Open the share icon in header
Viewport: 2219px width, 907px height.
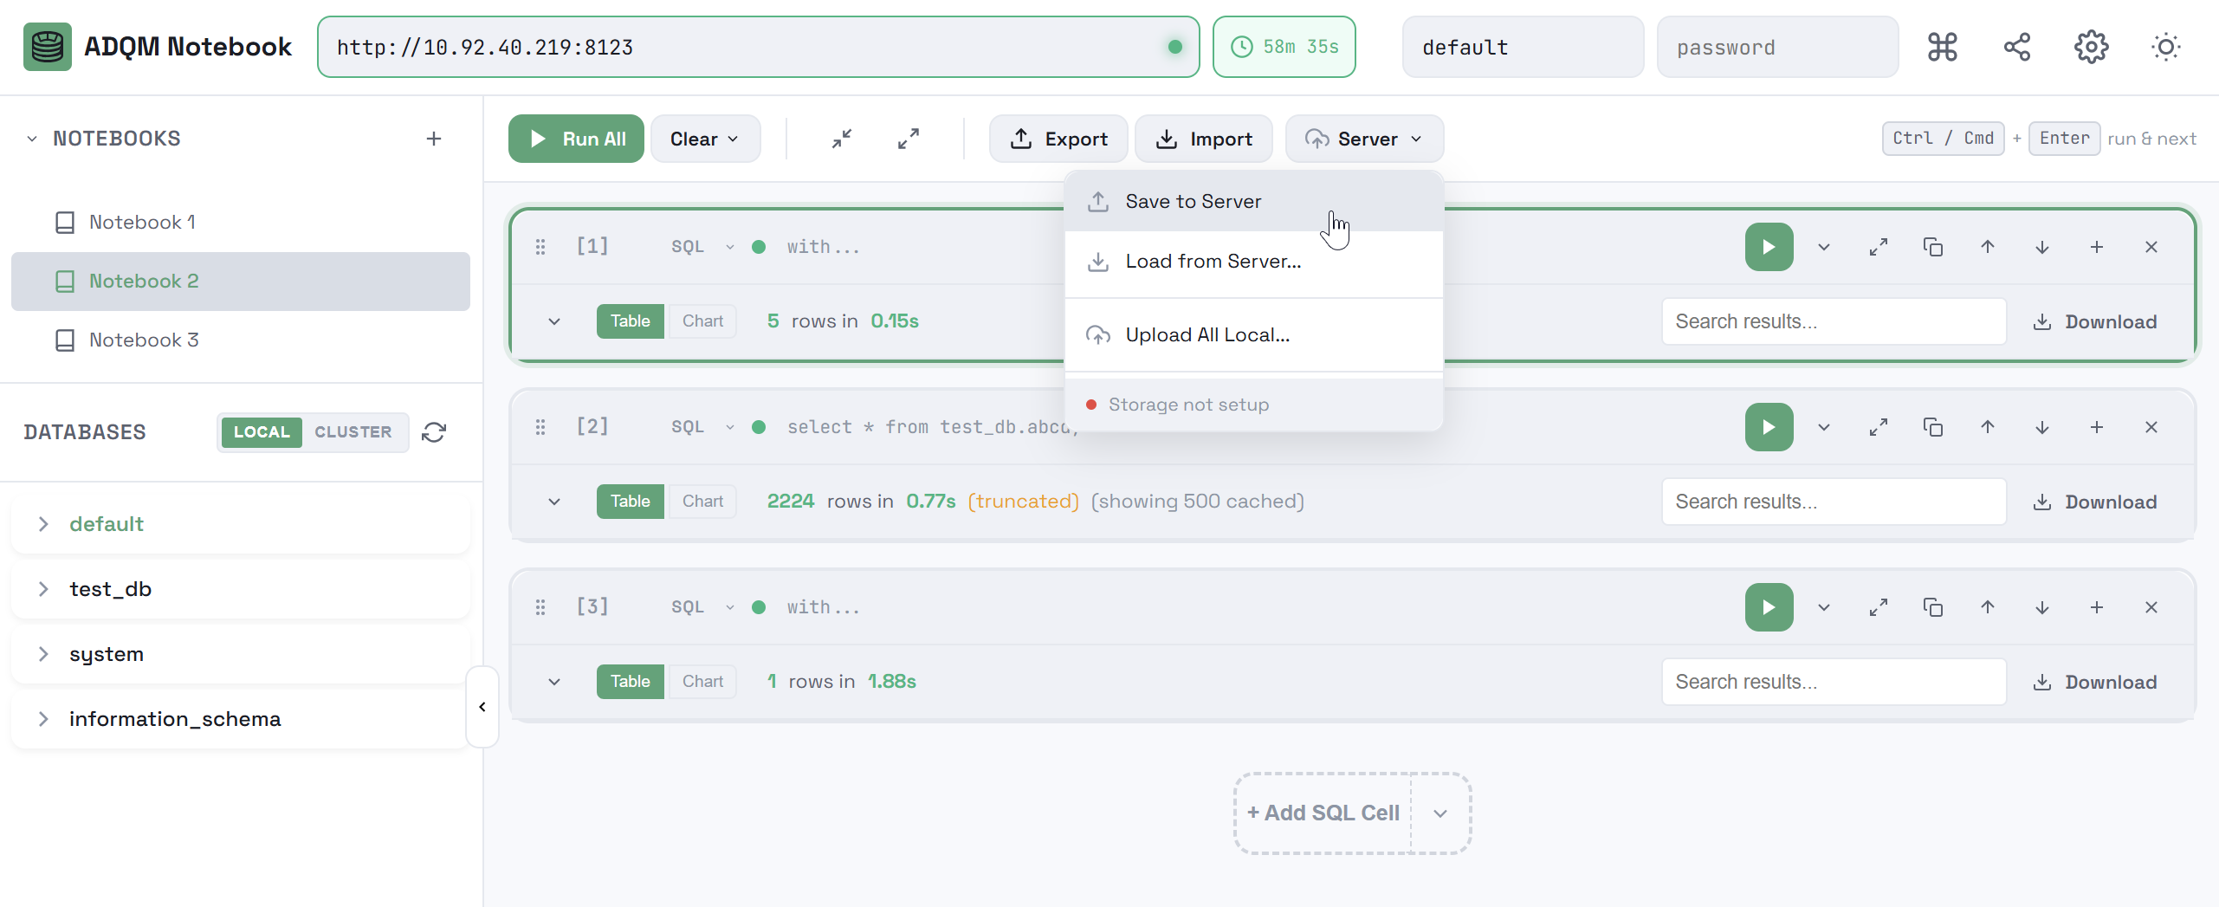click(x=2016, y=47)
